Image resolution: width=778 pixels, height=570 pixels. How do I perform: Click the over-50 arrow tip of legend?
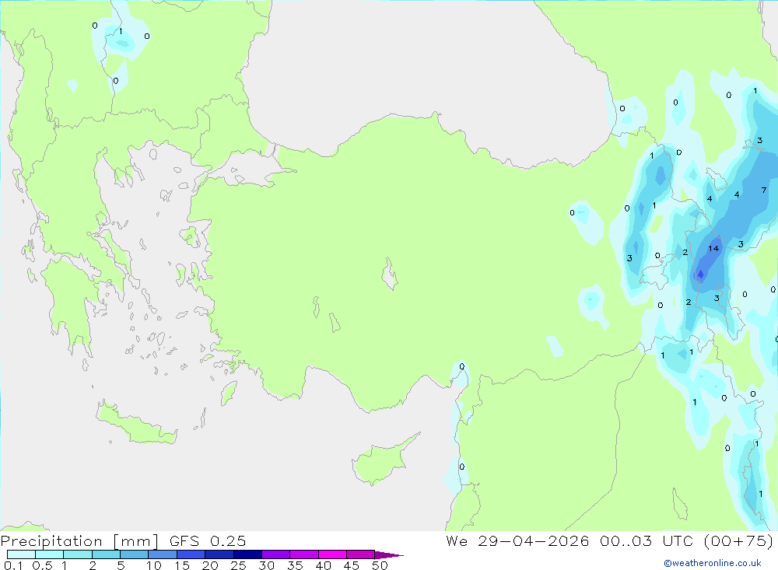click(389, 554)
